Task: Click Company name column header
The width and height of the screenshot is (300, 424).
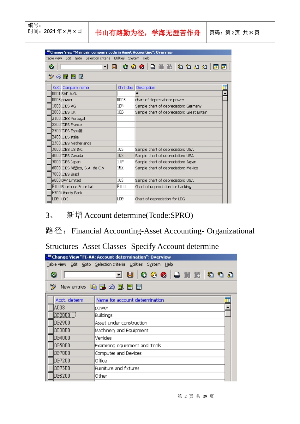Action: click(89, 87)
